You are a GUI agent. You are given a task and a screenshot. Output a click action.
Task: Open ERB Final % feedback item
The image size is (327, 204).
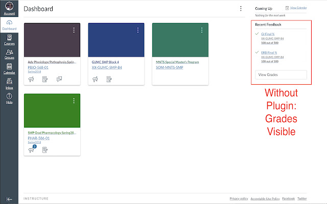pos(269,53)
